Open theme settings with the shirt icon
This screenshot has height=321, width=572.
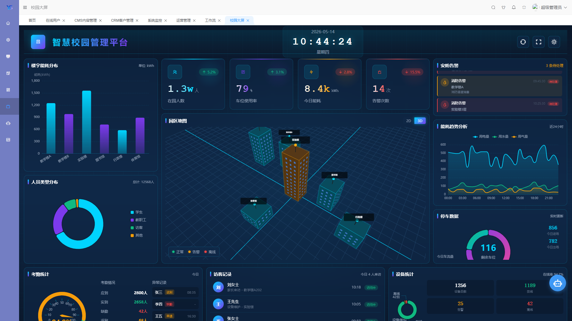pyautogui.click(x=503, y=7)
